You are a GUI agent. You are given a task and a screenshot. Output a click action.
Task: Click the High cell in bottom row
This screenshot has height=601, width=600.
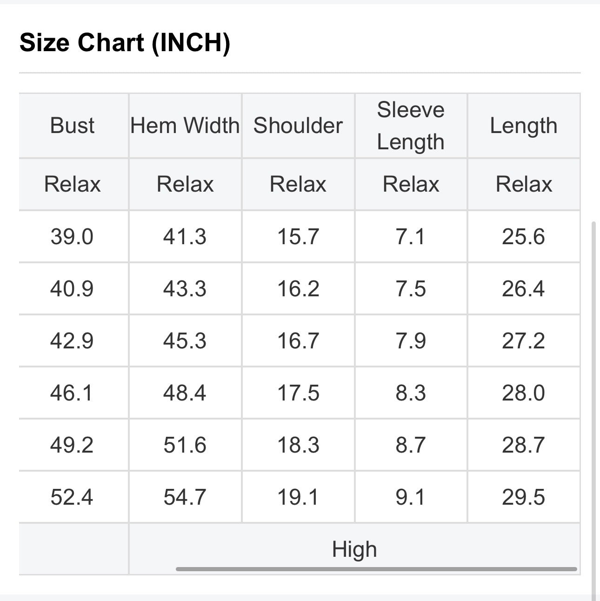coord(354,549)
